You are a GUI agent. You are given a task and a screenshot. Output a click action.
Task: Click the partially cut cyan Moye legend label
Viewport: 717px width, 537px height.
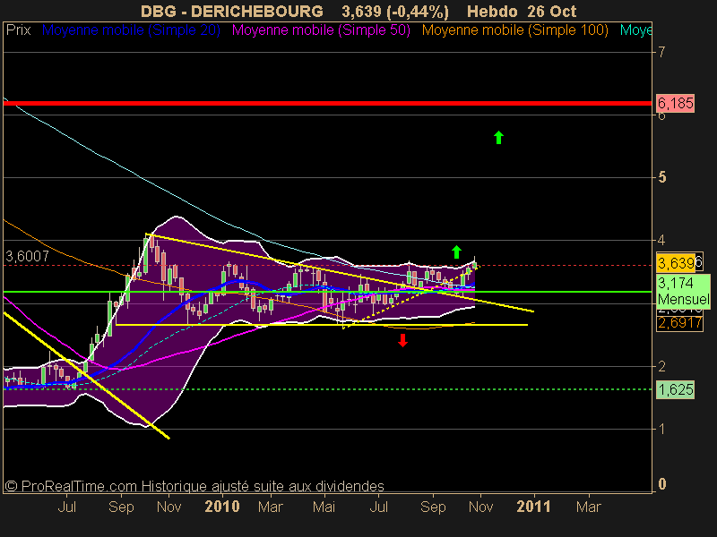click(635, 30)
